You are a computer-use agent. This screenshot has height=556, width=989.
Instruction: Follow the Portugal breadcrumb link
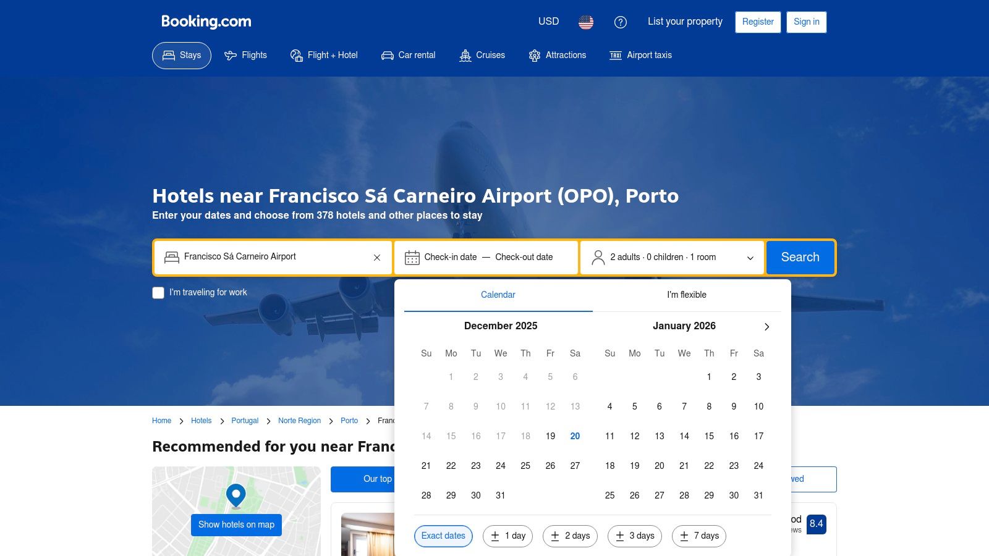coord(245,421)
